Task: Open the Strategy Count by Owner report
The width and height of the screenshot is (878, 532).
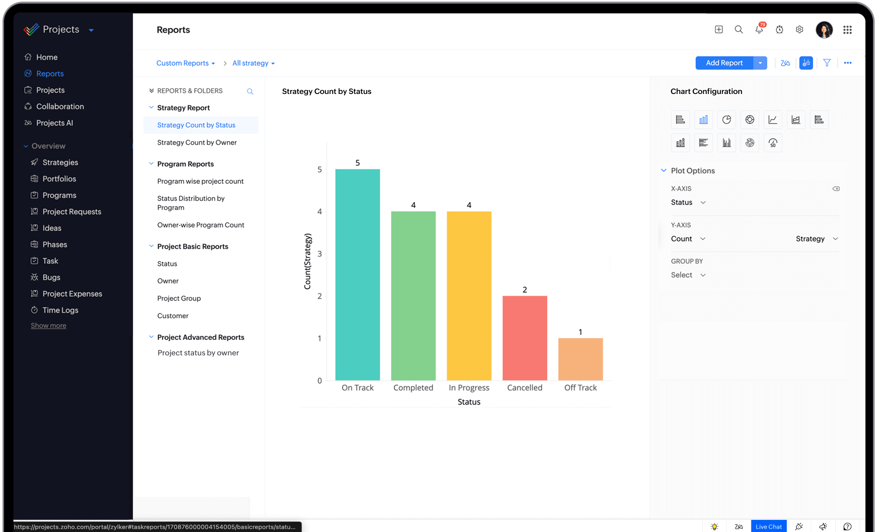Action: [197, 142]
